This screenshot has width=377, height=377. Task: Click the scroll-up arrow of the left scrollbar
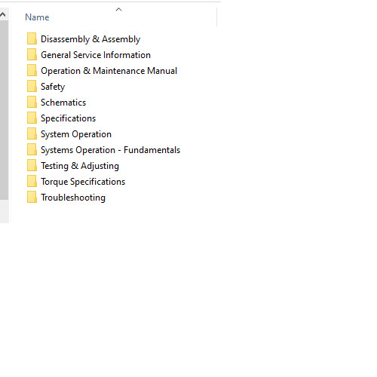(x=3, y=14)
